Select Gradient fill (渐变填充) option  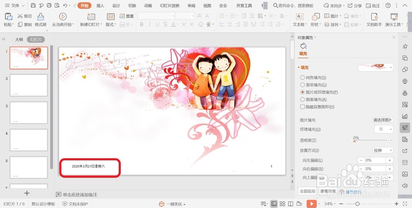pyautogui.click(x=314, y=85)
